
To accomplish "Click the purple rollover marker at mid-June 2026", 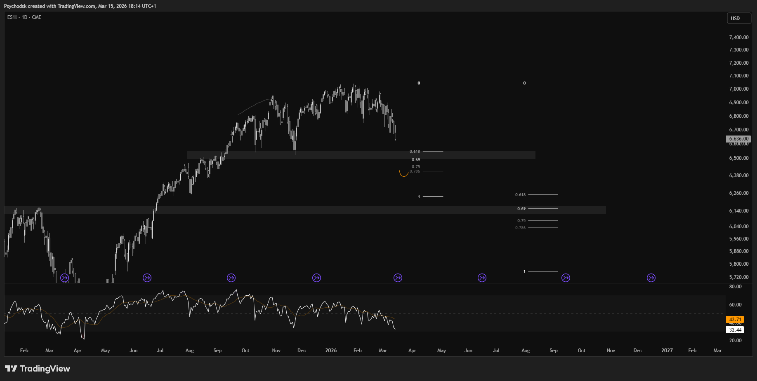I will pyautogui.click(x=482, y=278).
